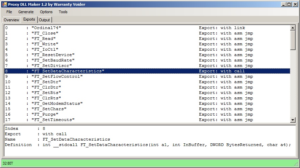Click the resize grip in status bar
Screen dimensions: 300x168
(296, 164)
